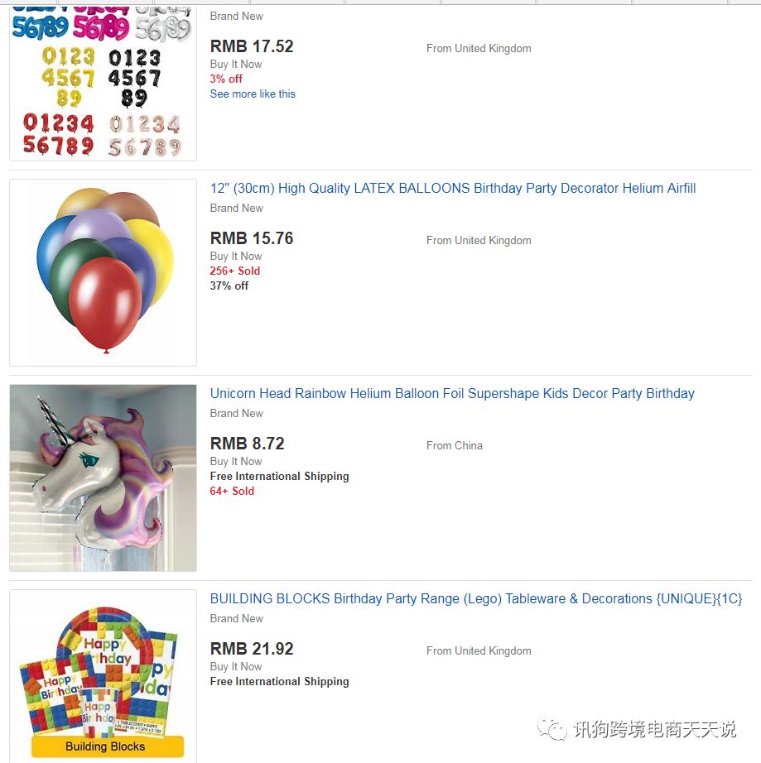This screenshot has width=761, height=763.
Task: Click See more like this link
Action: tap(253, 94)
